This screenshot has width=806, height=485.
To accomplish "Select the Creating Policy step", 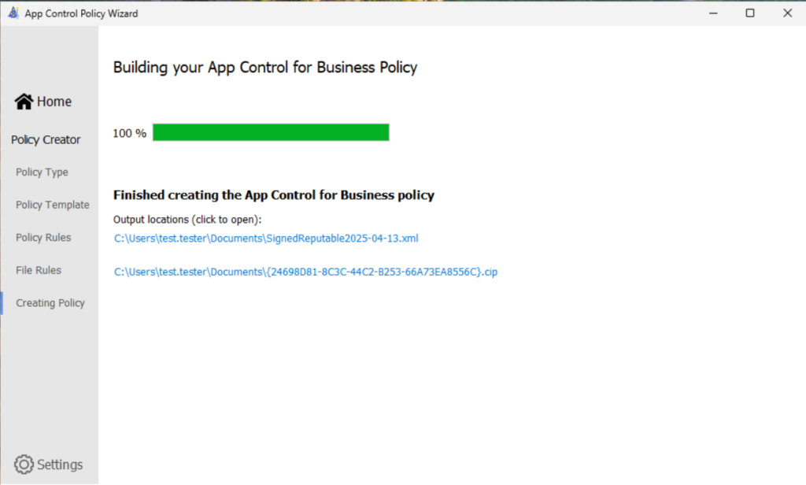I will [x=50, y=303].
